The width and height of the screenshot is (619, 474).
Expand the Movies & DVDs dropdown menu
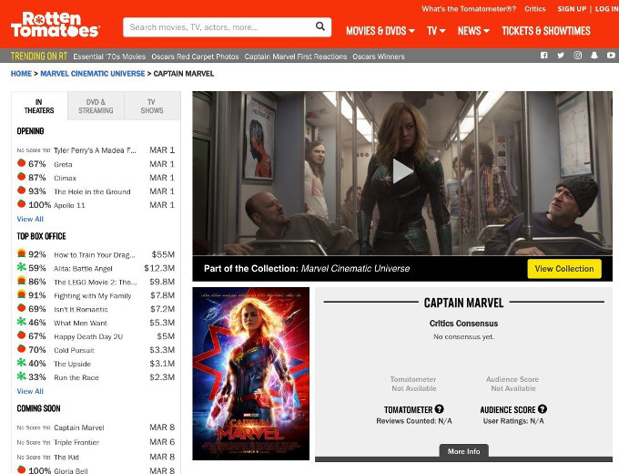(381, 31)
